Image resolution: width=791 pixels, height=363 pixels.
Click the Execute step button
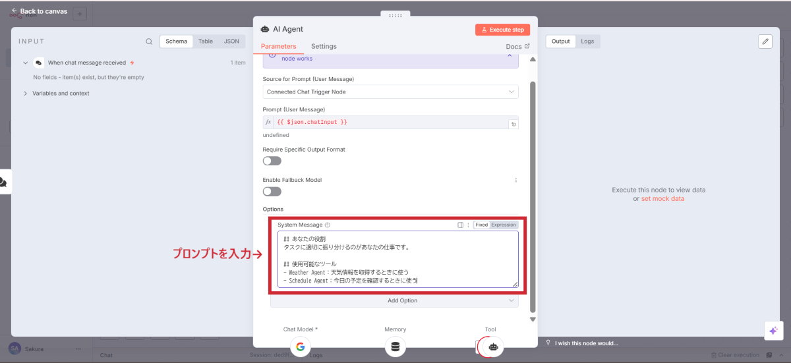tap(502, 30)
